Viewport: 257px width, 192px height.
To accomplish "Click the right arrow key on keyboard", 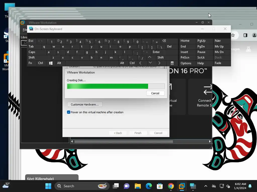I will 159,63.
